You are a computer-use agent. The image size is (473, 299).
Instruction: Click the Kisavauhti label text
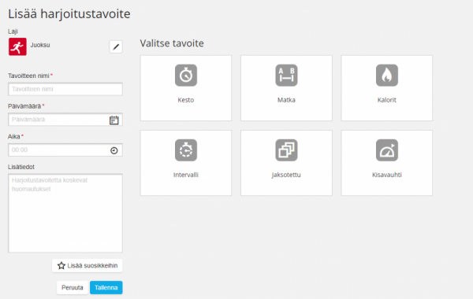click(387, 175)
